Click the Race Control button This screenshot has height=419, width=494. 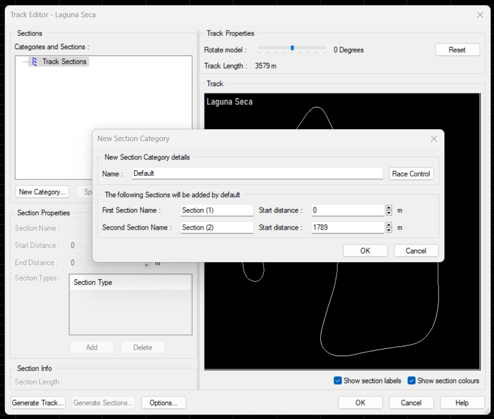click(411, 174)
